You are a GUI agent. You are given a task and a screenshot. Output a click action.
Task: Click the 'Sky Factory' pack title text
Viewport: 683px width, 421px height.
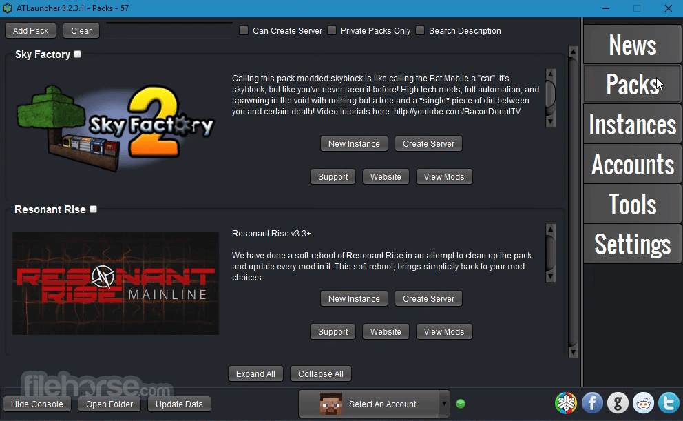pyautogui.click(x=43, y=54)
